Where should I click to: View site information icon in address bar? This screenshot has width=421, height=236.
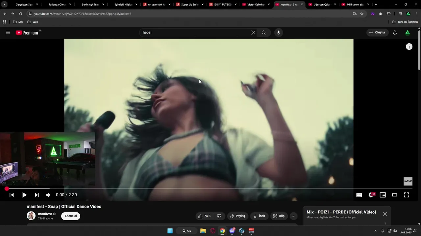pos(30,14)
